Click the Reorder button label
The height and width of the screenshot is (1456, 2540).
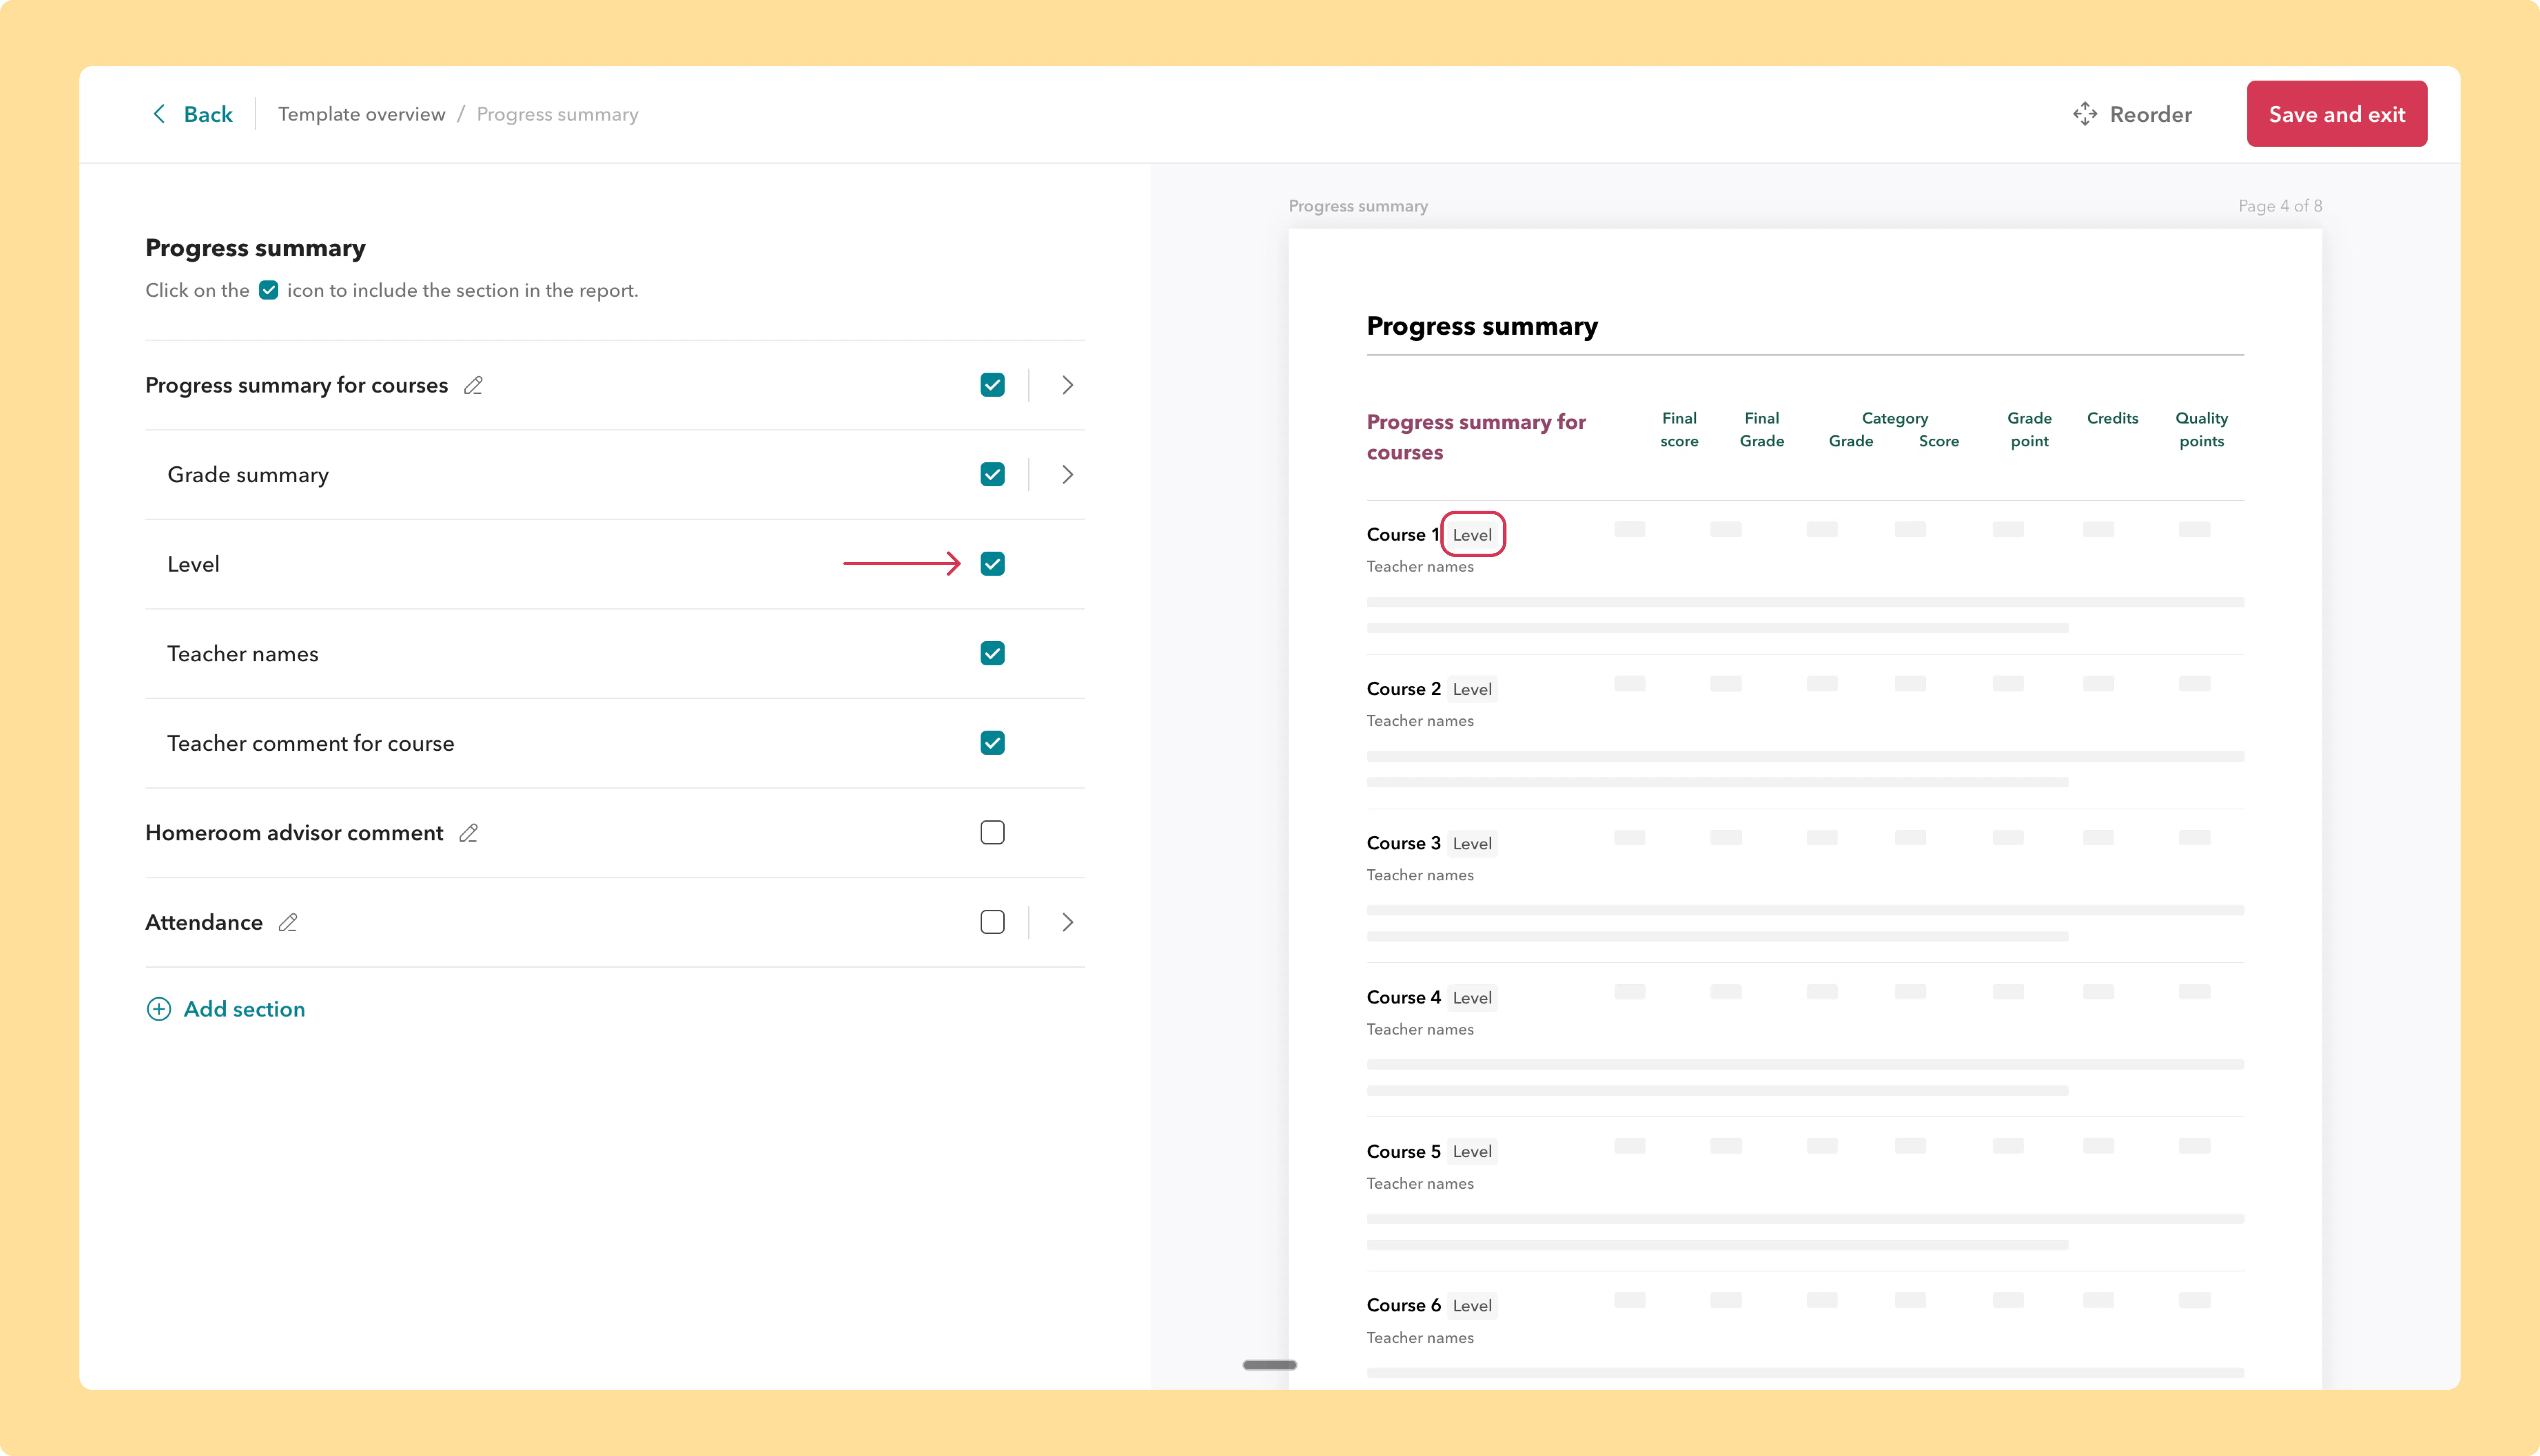tap(2151, 114)
